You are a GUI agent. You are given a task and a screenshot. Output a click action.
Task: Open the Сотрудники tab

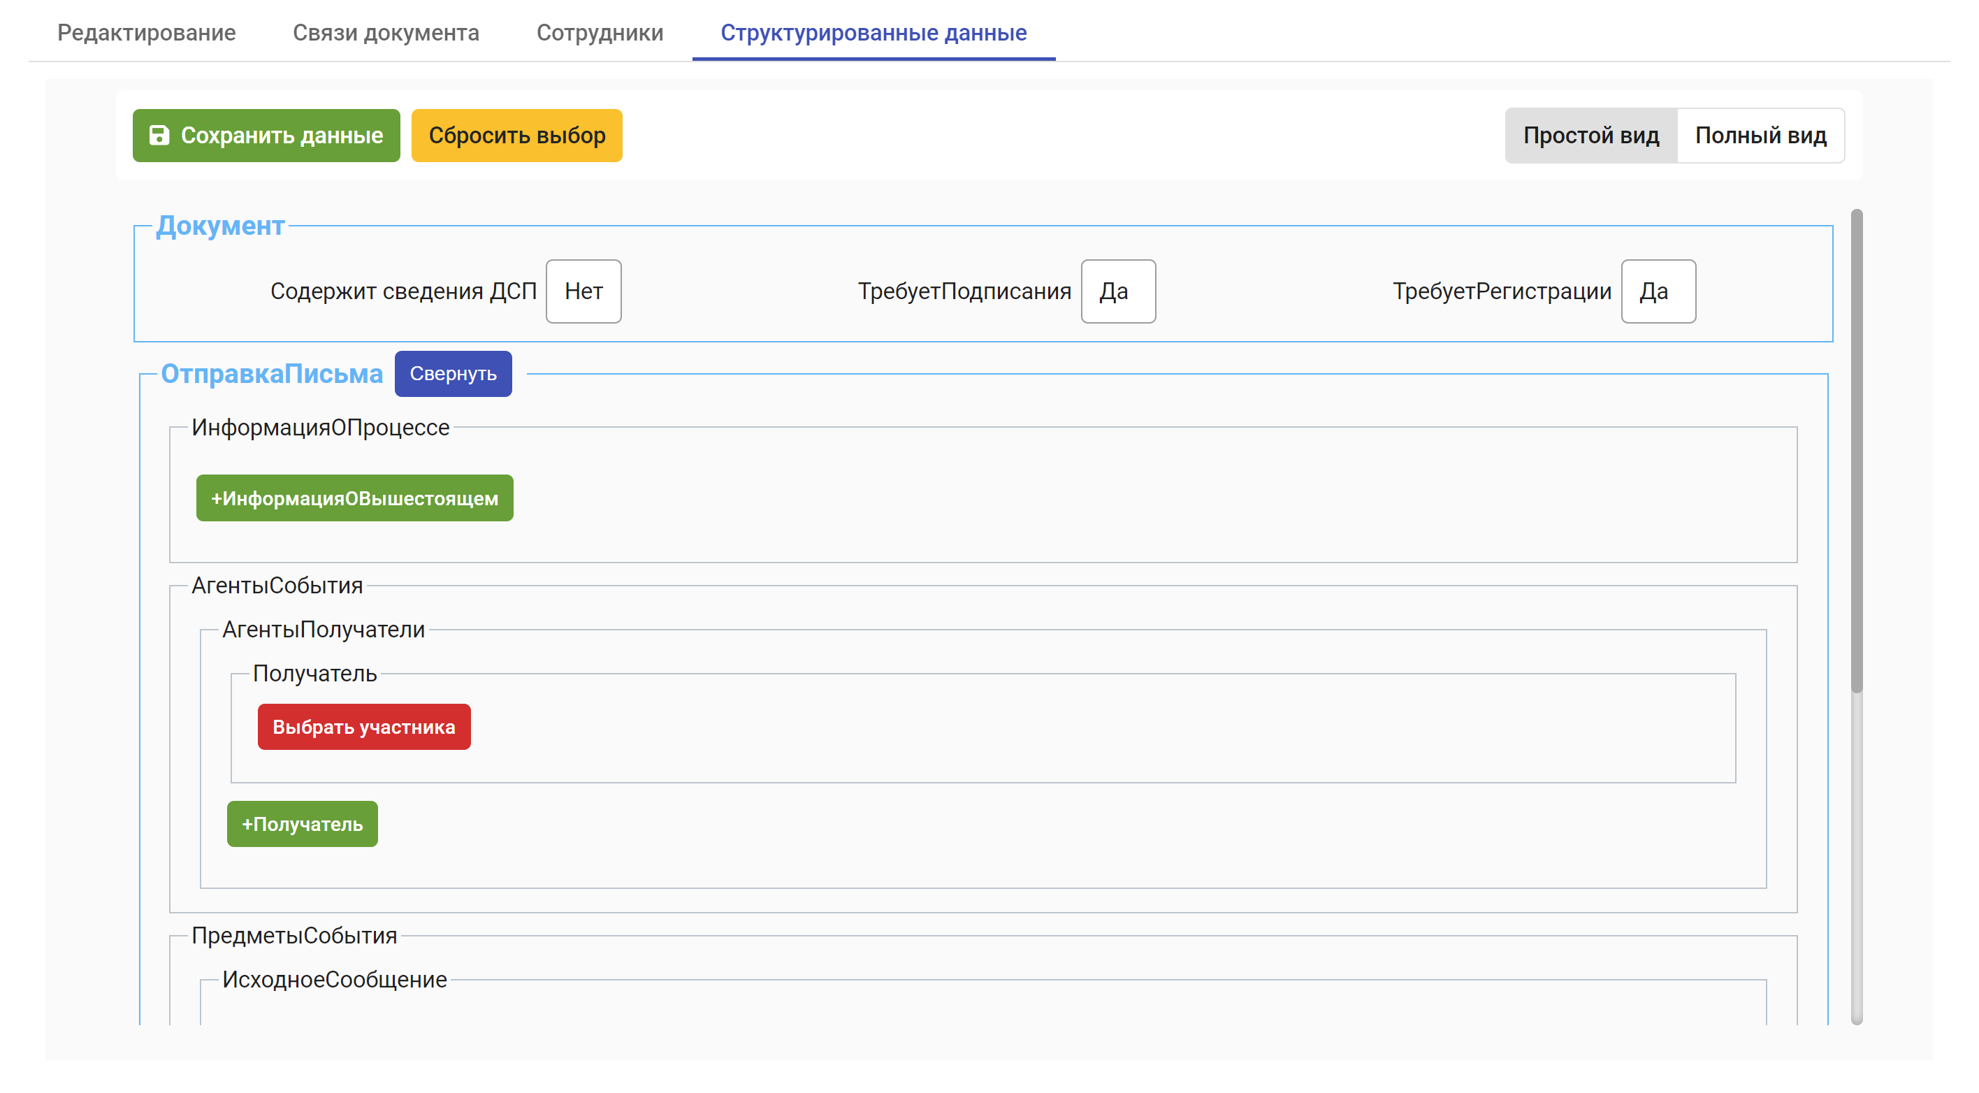(x=600, y=32)
